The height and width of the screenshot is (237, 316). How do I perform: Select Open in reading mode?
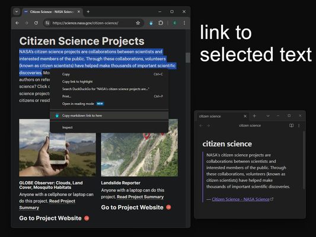click(109, 104)
